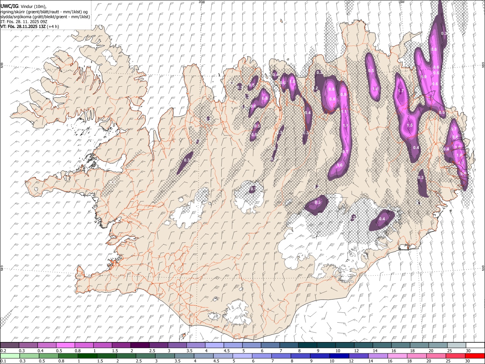Select light blue rain legend swatch at 4.5
The width and height of the screenshot is (485, 364).
coord(224,356)
